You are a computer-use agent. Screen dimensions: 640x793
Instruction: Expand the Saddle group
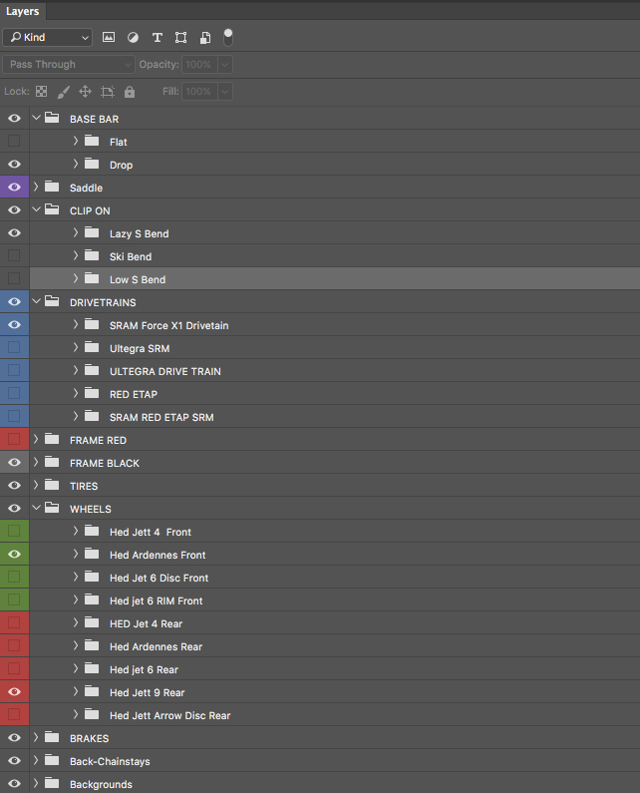(x=36, y=187)
